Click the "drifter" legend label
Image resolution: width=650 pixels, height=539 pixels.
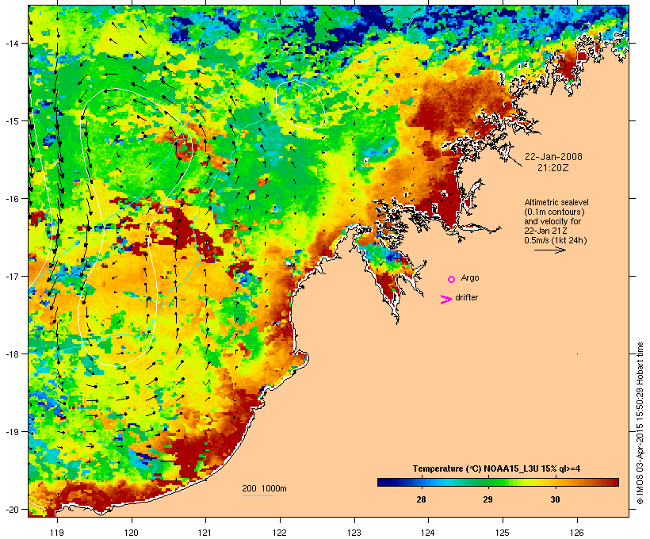[466, 297]
